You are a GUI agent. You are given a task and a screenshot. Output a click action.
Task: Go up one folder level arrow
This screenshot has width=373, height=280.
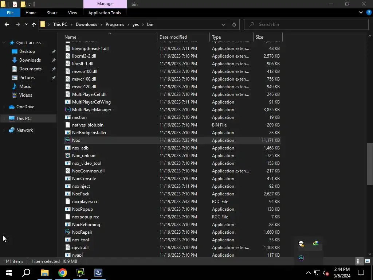click(x=34, y=24)
